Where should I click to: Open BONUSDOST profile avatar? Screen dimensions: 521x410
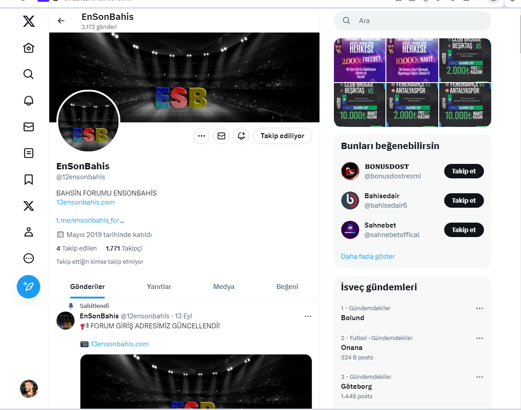tap(350, 171)
